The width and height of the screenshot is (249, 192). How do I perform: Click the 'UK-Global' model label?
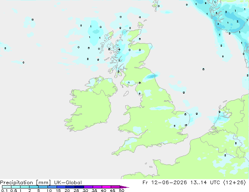[68, 183]
